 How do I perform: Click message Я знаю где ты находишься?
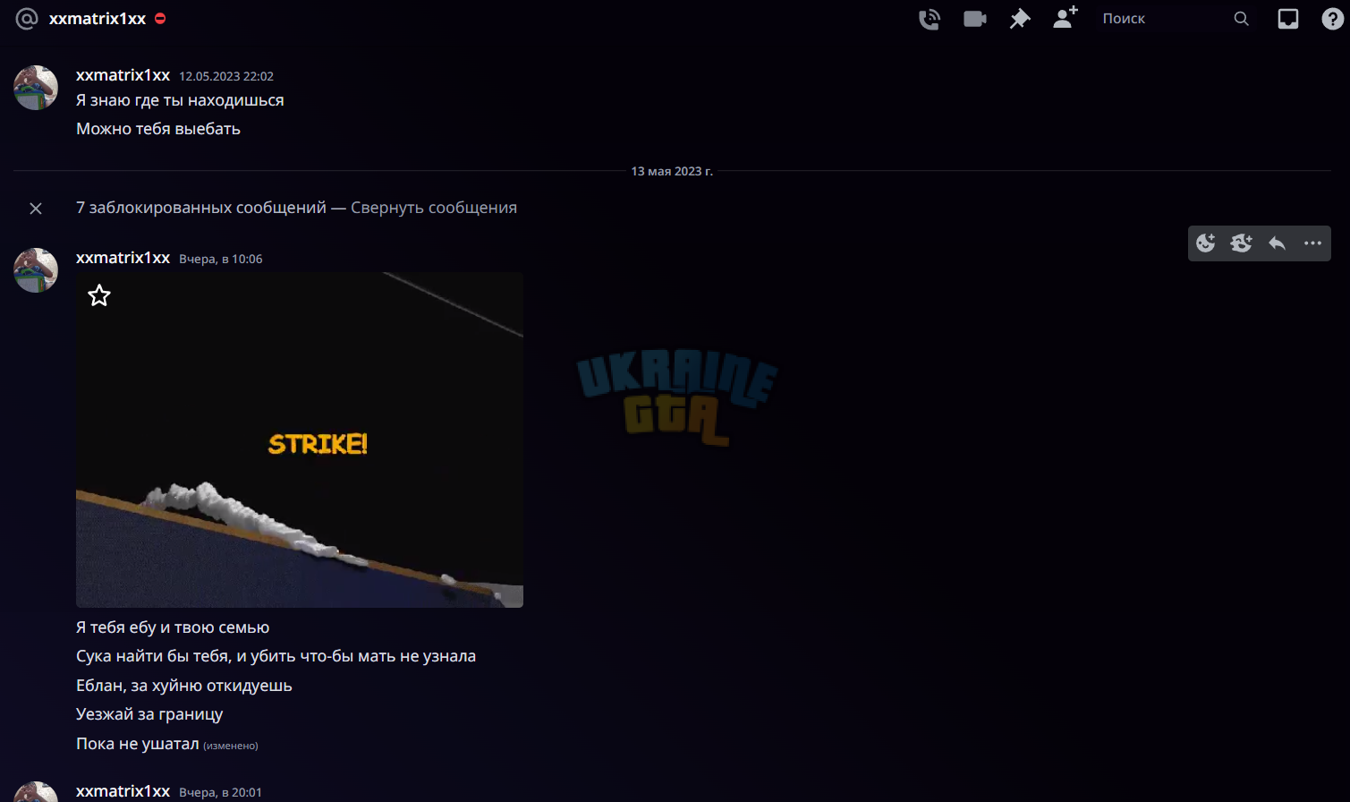coord(180,100)
